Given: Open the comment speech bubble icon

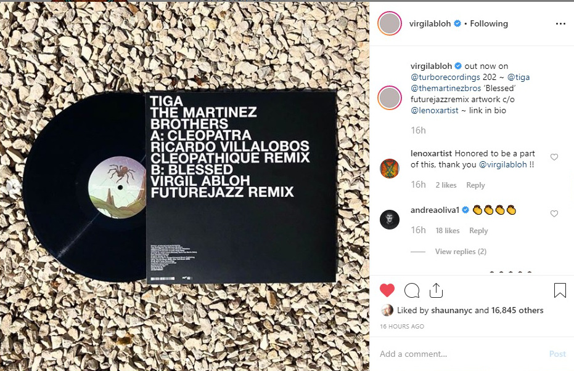Looking at the screenshot, I should (412, 290).
